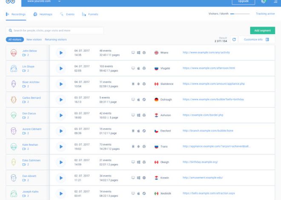Click Android OS icon in Kate Beahan row
This screenshot has width=281, height=200.
click(x=138, y=146)
